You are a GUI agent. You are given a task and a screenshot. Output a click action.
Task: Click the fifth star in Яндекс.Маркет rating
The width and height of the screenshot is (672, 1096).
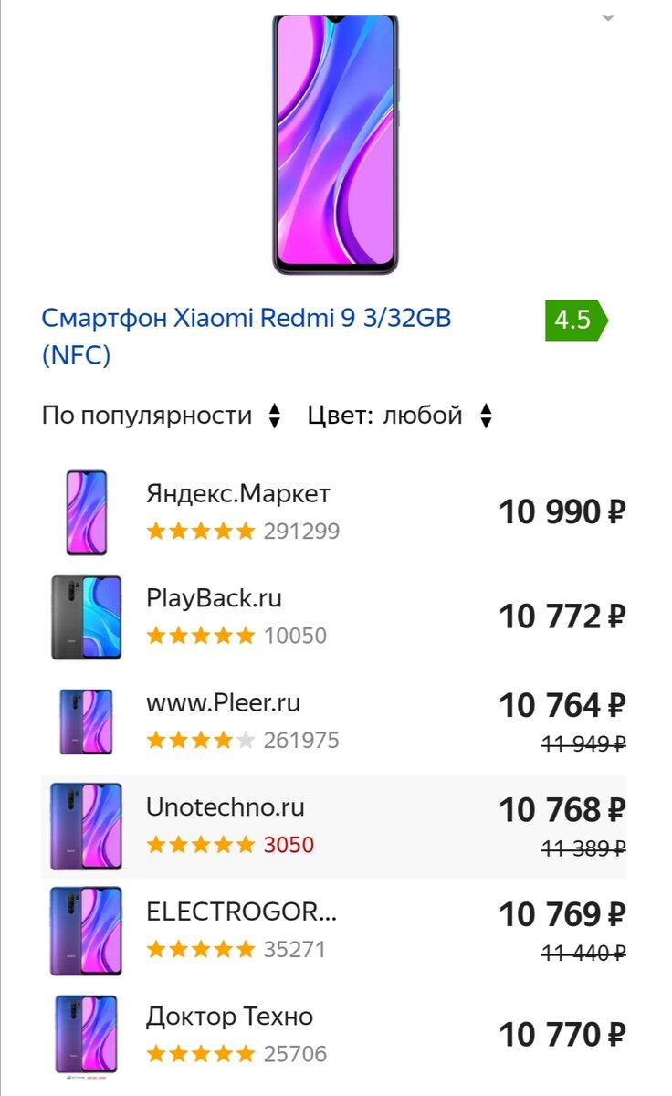[243, 531]
